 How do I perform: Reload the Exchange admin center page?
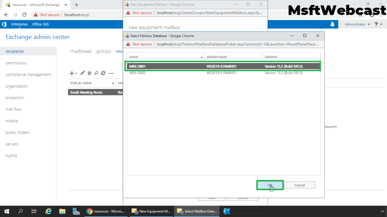[x=24, y=15]
